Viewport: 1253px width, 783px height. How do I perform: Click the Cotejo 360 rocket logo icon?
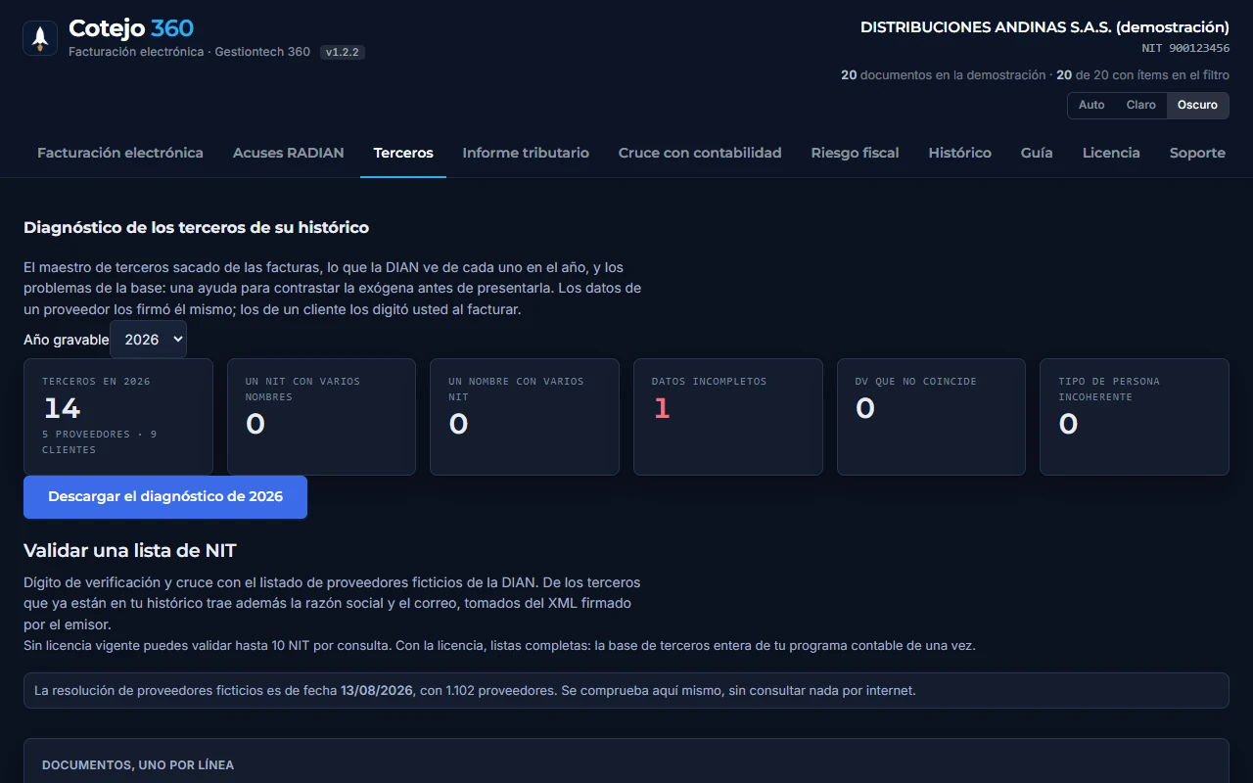click(x=40, y=38)
